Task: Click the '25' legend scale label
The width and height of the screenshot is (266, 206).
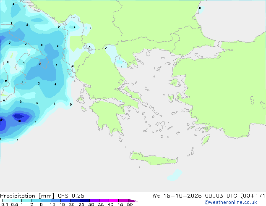Action: [x=81, y=204]
